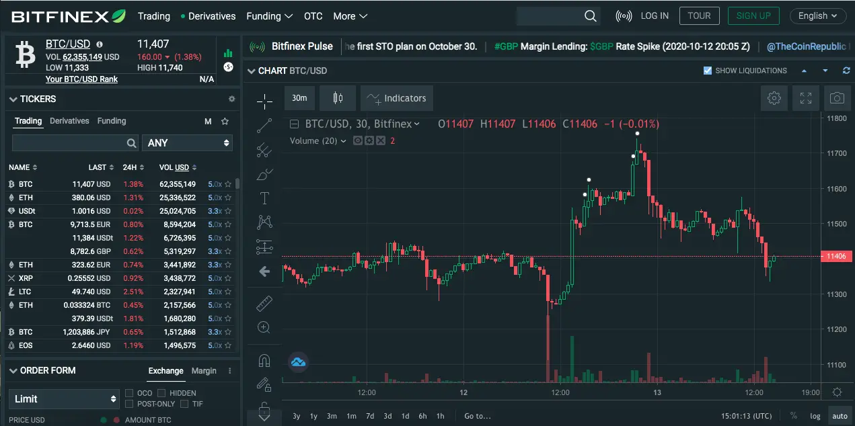Click the TOUR button

[699, 16]
